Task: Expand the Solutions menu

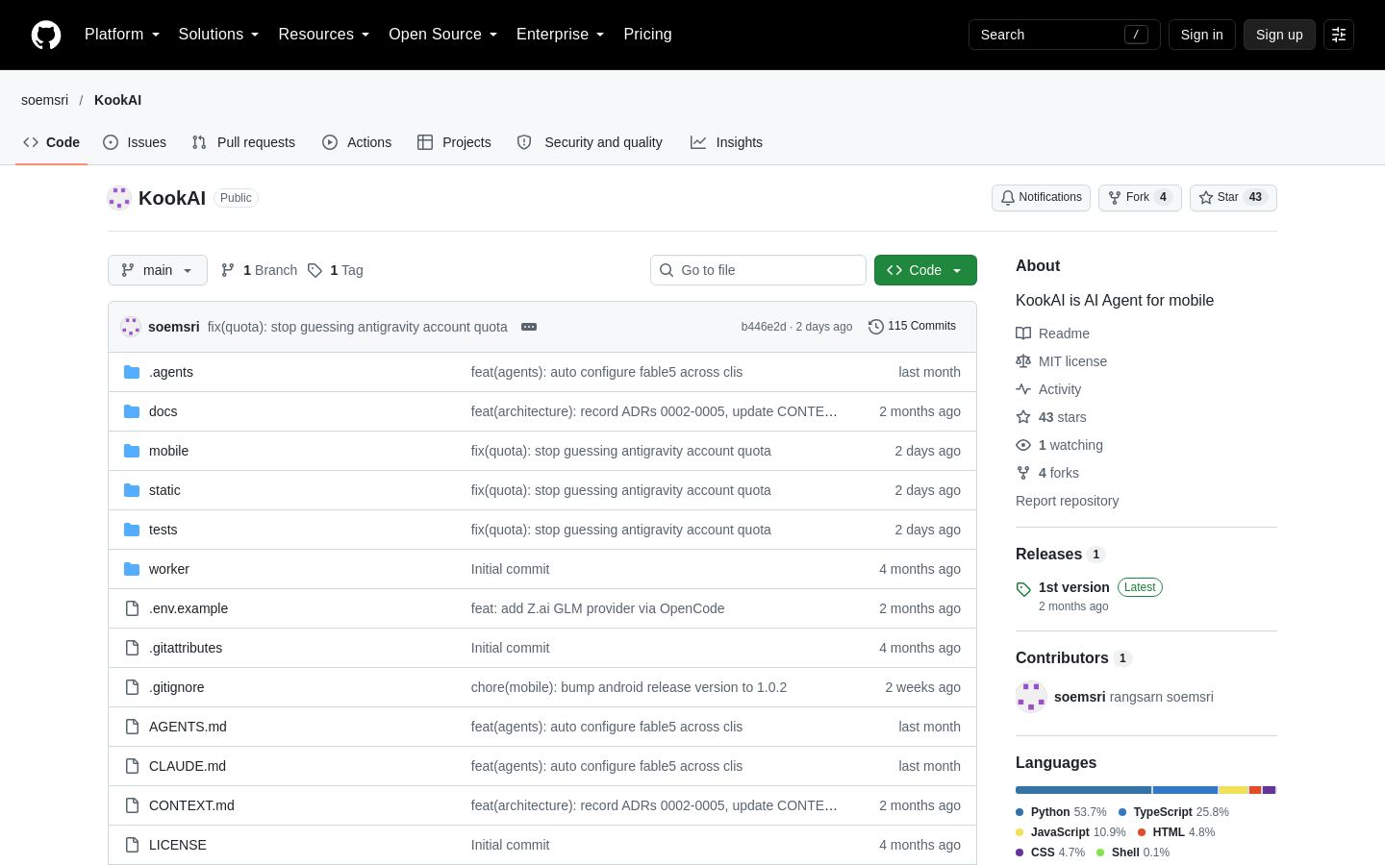Action: point(219,35)
